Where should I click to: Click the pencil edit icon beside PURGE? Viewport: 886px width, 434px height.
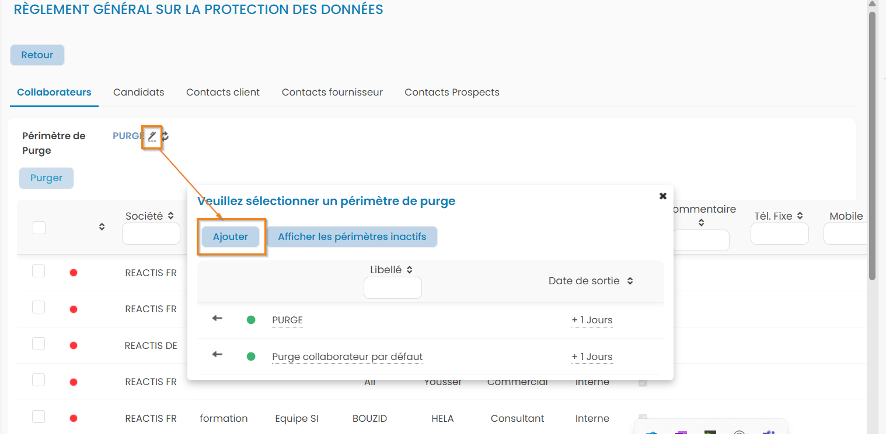(152, 136)
